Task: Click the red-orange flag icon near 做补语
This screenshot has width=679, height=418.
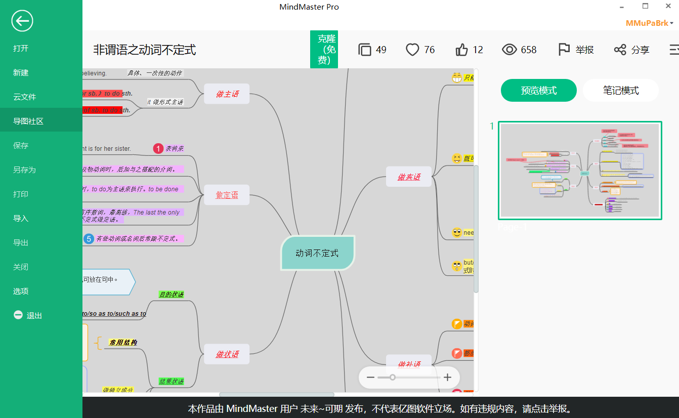Action: pos(457,353)
